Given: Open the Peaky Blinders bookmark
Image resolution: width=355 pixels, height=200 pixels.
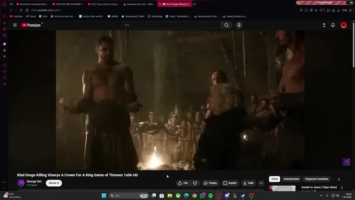Looking at the screenshot, I should (x=235, y=16).
